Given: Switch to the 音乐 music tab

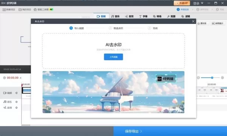Looking at the screenshot, I should coord(115,16).
